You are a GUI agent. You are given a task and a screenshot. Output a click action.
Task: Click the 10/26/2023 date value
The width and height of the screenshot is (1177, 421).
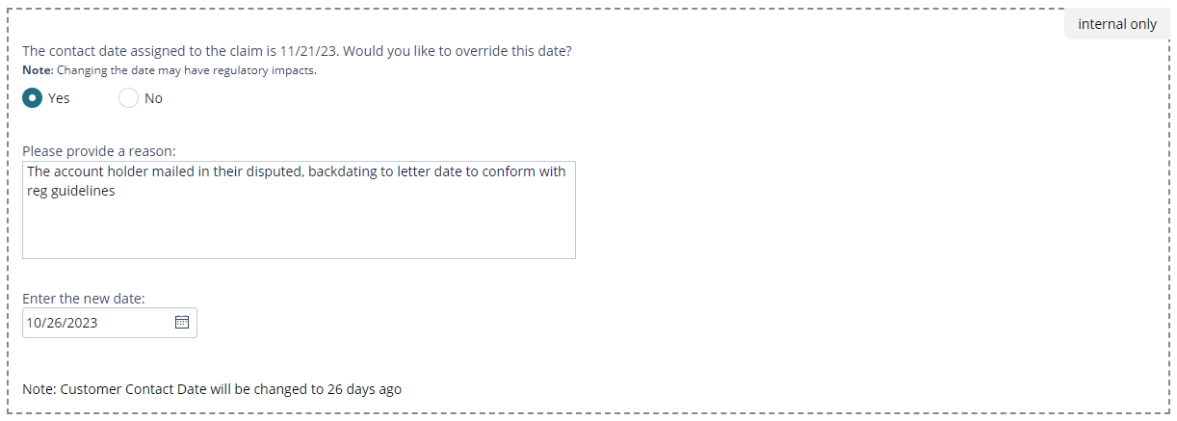(63, 323)
